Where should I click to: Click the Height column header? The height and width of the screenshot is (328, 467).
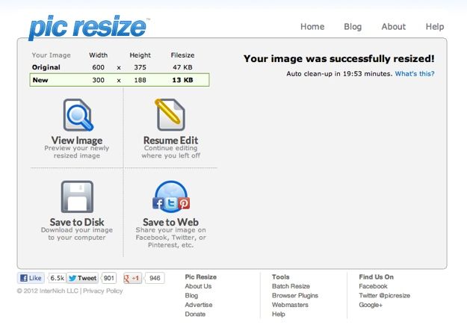[140, 55]
